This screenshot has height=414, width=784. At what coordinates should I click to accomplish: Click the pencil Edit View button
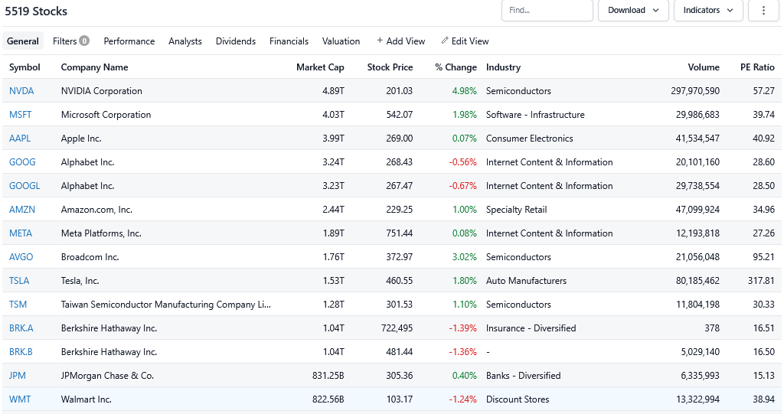[x=465, y=41]
